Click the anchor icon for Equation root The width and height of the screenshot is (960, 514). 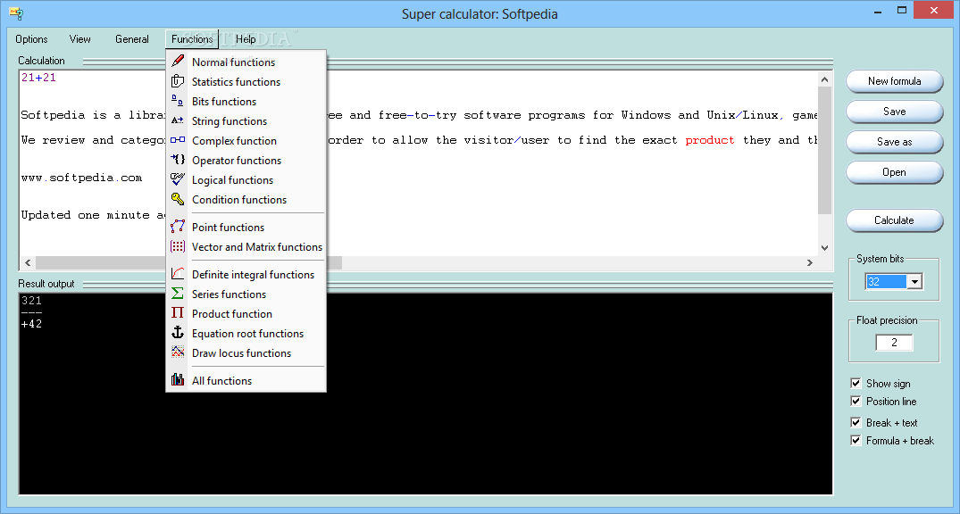178,333
